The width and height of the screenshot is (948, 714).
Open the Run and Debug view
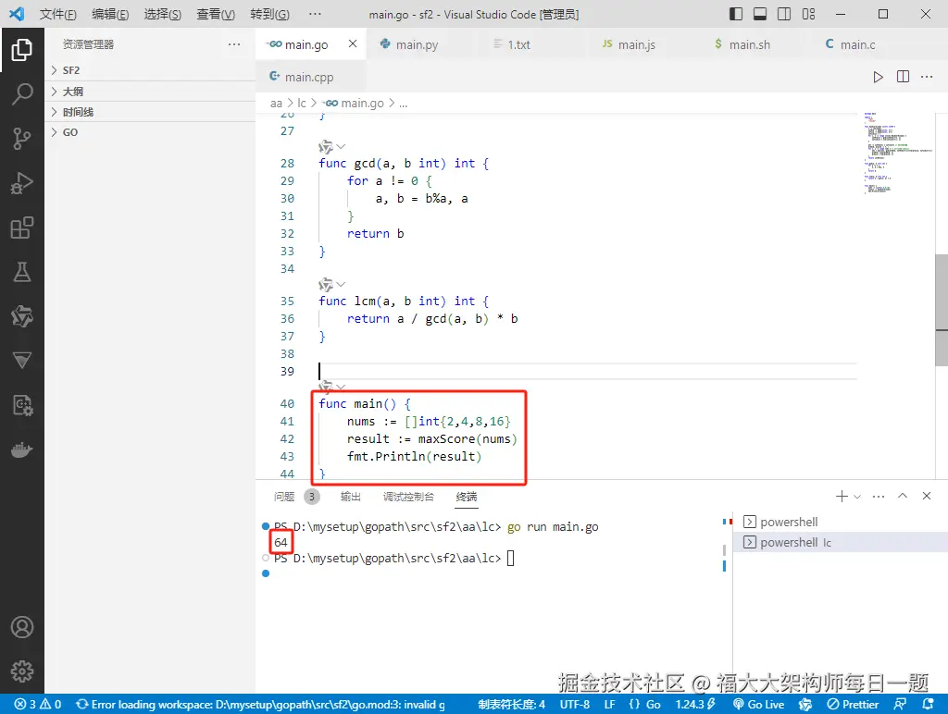click(x=22, y=183)
